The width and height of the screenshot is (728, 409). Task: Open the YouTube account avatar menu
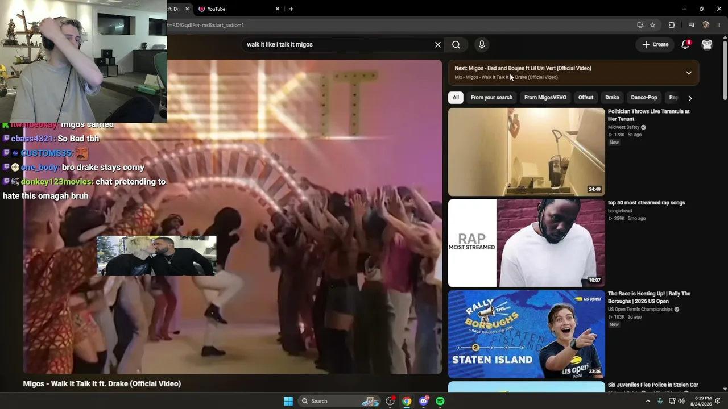tap(707, 45)
